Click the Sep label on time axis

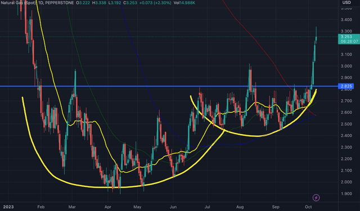[x=276, y=207]
